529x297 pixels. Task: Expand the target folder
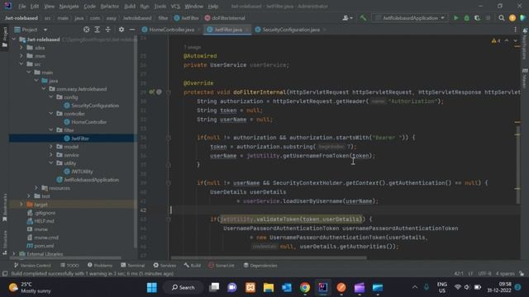point(21,205)
